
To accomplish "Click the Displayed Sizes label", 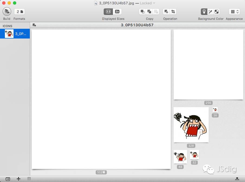I will [x=113, y=19].
